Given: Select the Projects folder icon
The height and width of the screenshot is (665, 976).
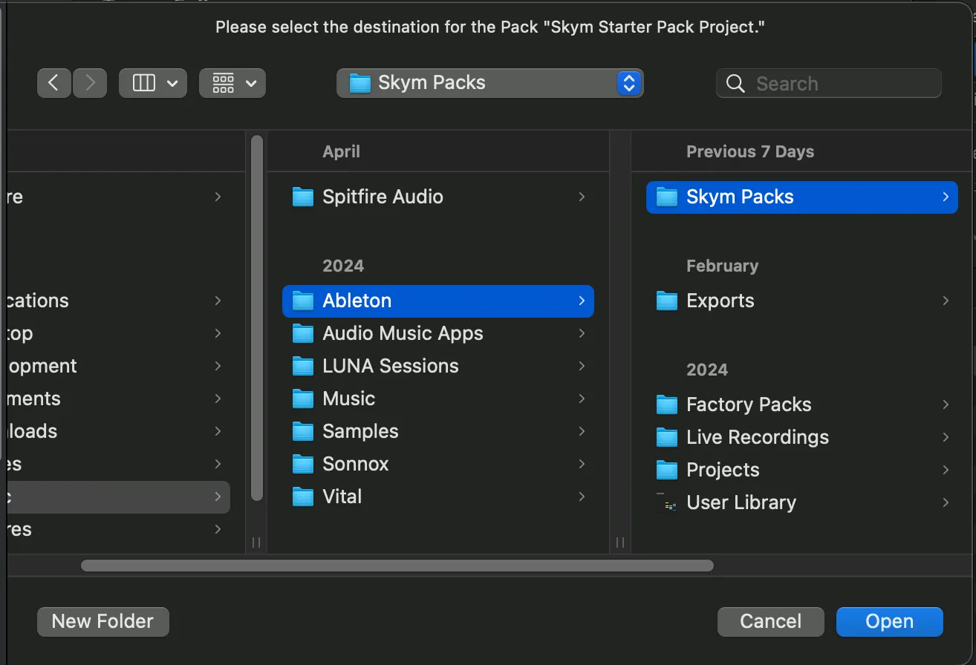Looking at the screenshot, I should pyautogui.click(x=667, y=470).
